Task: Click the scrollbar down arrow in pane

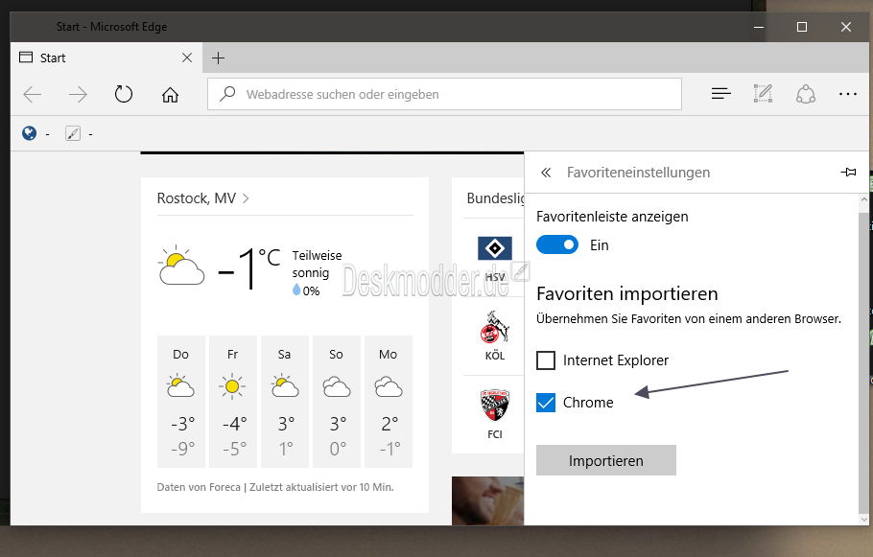Action: (x=864, y=520)
